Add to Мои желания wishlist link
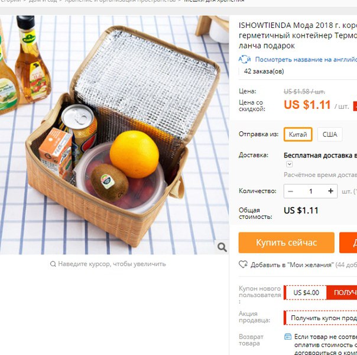 292,265
